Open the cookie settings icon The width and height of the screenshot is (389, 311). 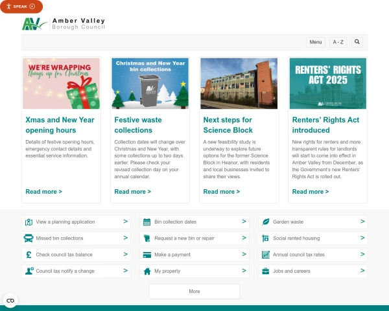10,301
